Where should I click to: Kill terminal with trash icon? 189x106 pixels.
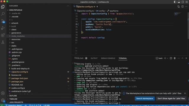[x=175, y=58]
